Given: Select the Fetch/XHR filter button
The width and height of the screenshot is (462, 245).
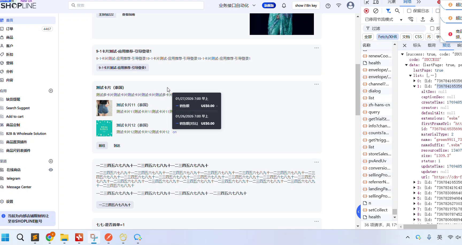Looking at the screenshot, I should point(387,37).
